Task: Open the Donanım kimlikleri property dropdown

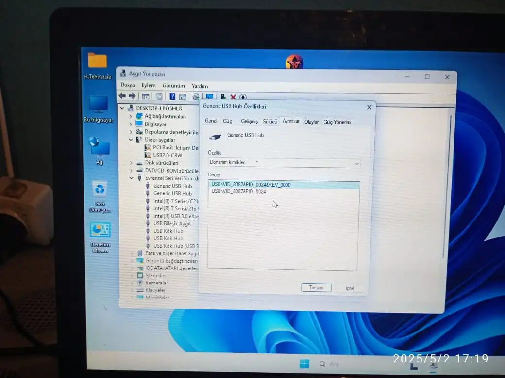Action: coord(284,163)
